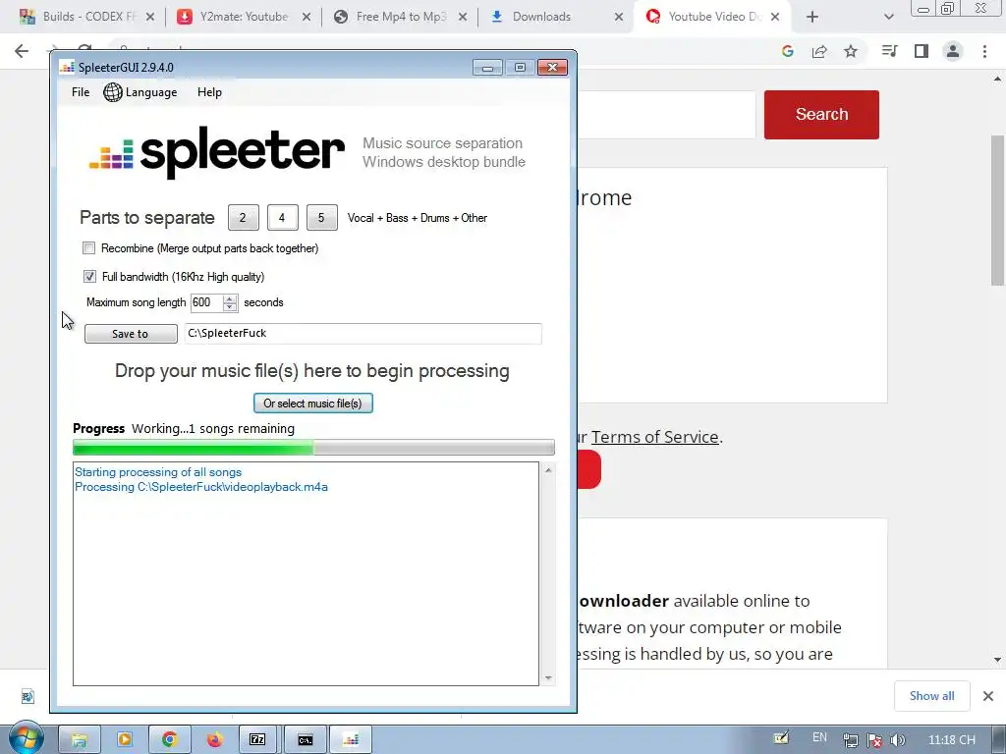Open Chrome three-dot menu
The width and height of the screenshot is (1006, 754).
984,51
